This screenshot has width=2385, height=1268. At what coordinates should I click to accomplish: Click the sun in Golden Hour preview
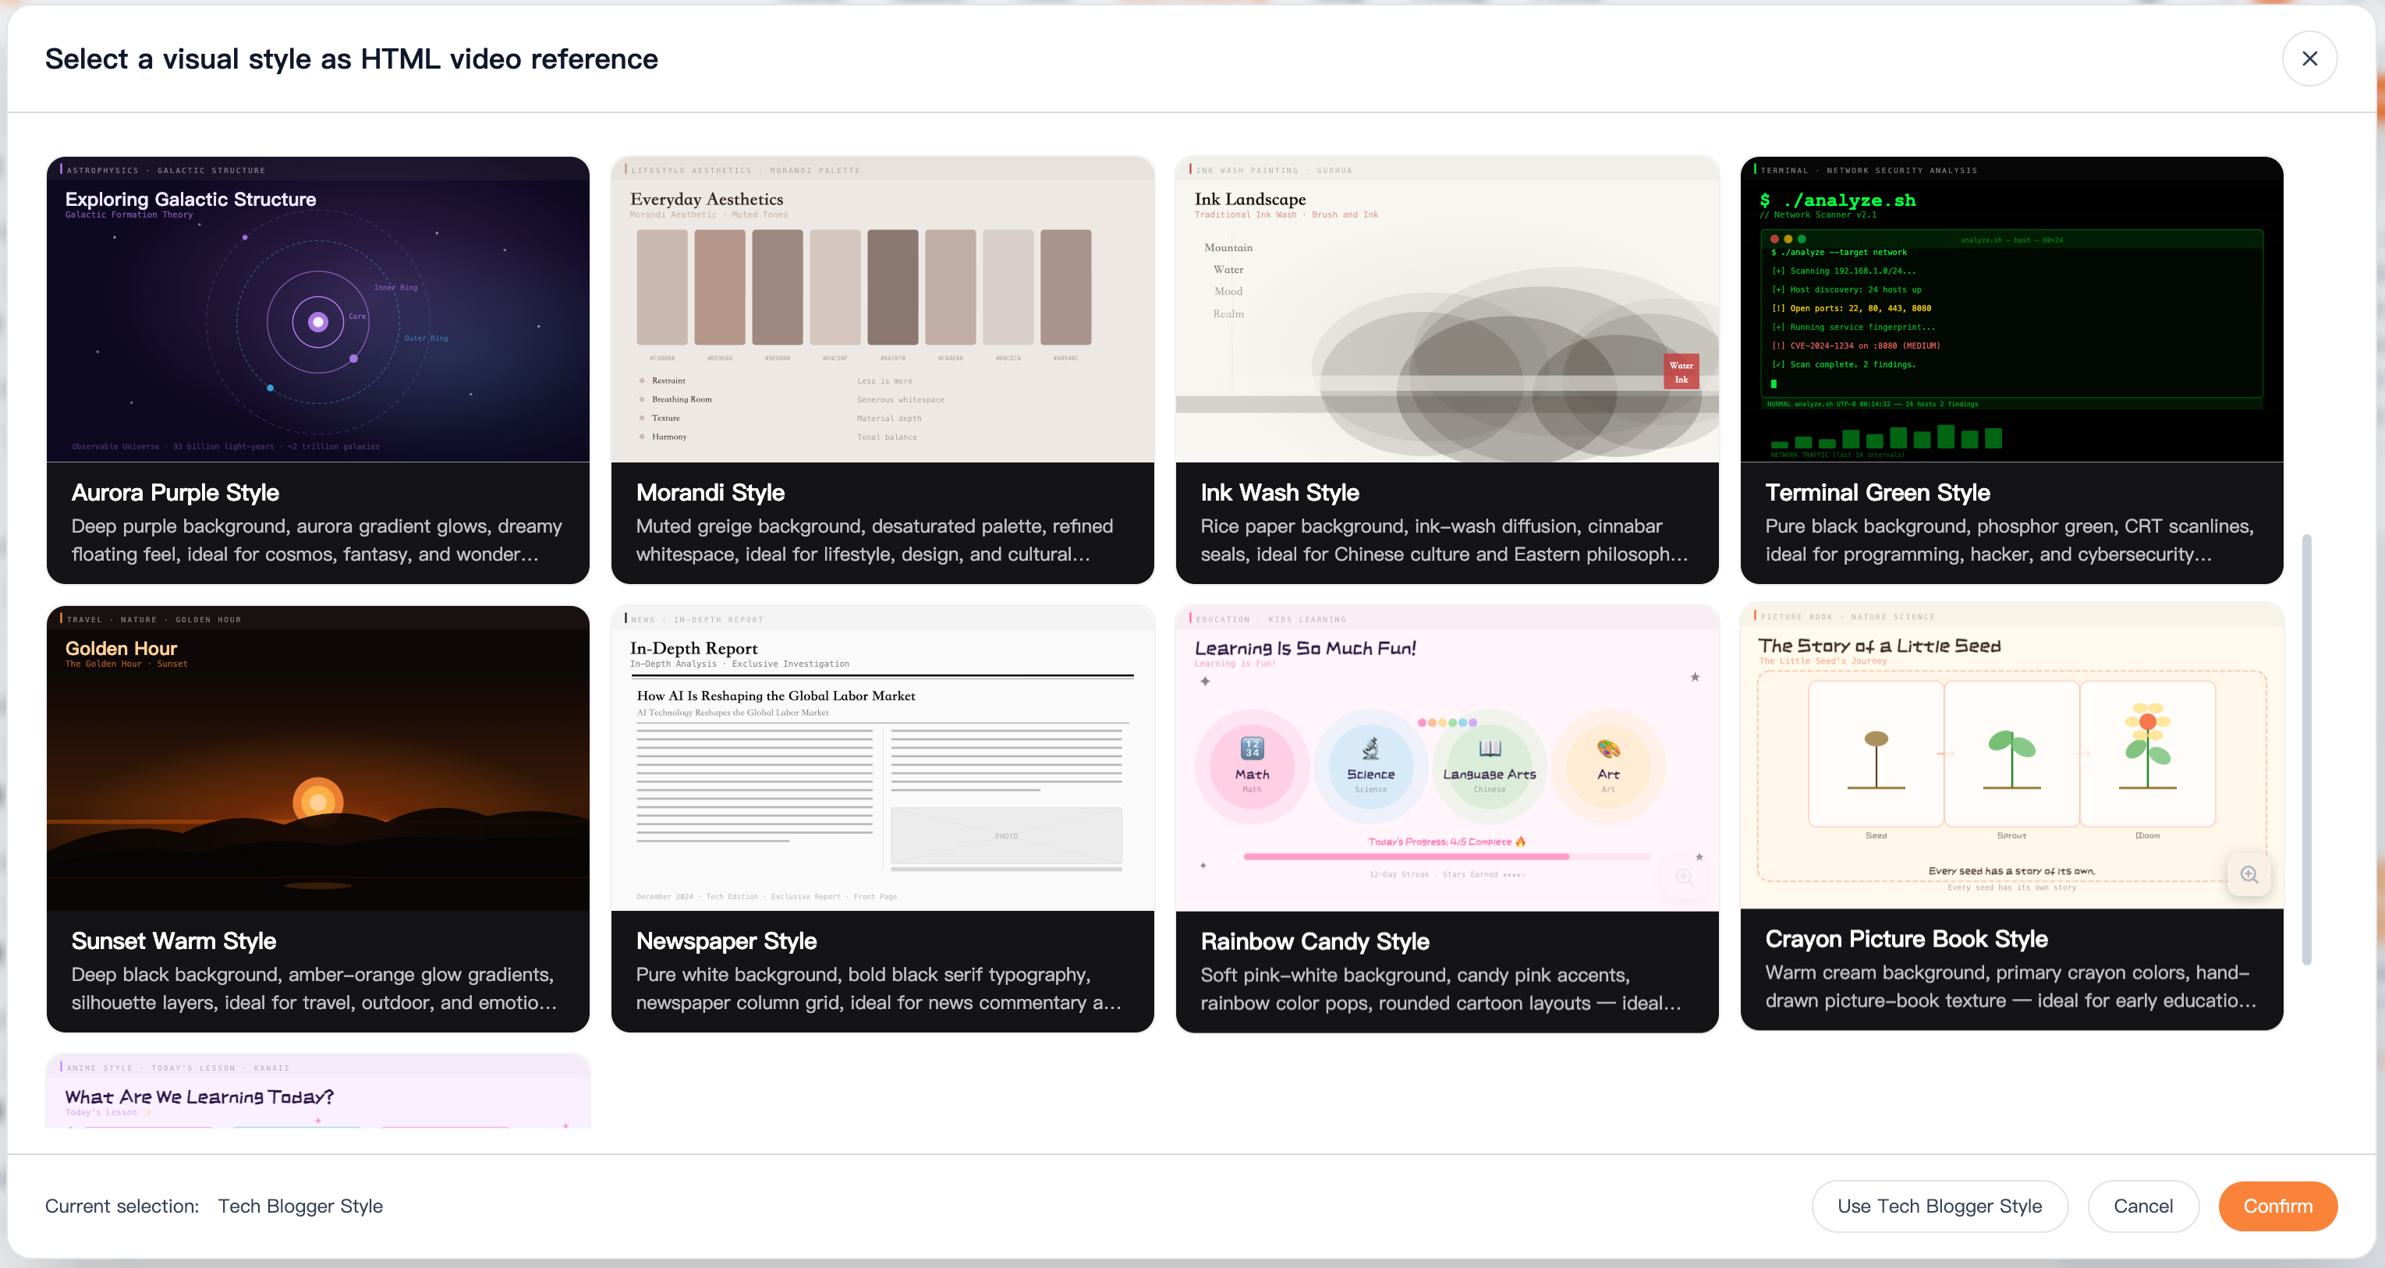point(317,802)
